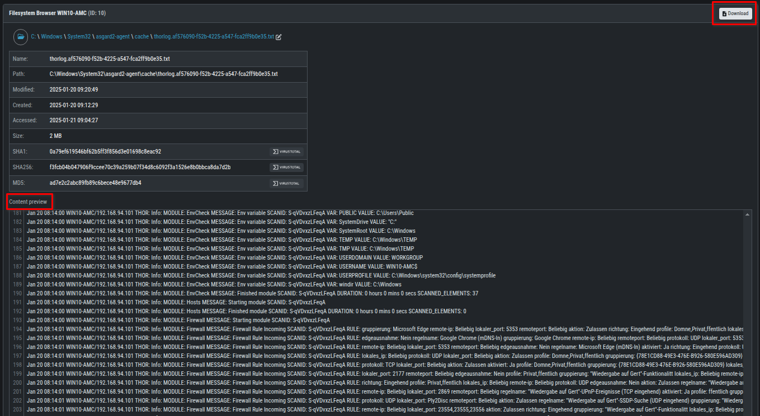The image size is (760, 416).
Task: Click the full file path value in the Path row
Action: coord(163,74)
